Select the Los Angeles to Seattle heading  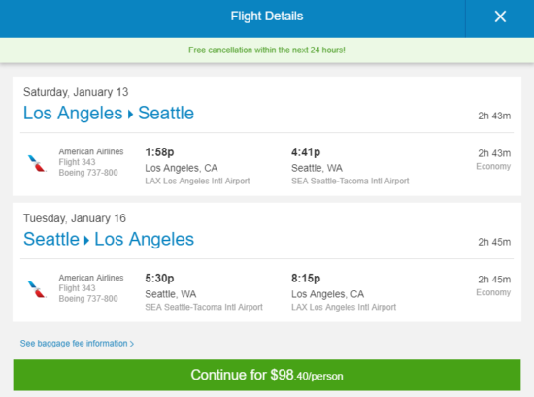tap(109, 113)
